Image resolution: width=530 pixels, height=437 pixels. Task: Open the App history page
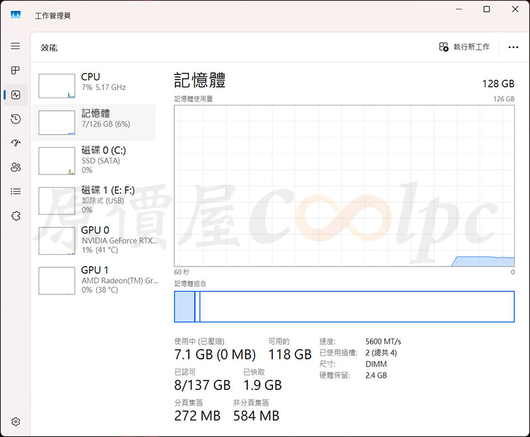(15, 119)
